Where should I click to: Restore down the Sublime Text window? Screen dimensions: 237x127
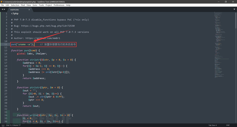click(x=226, y=2)
